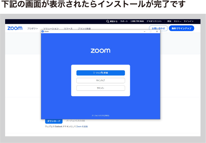Screen dimensions: 206x143
Task: Click the お問い合わせ button
Action: pos(158,28)
